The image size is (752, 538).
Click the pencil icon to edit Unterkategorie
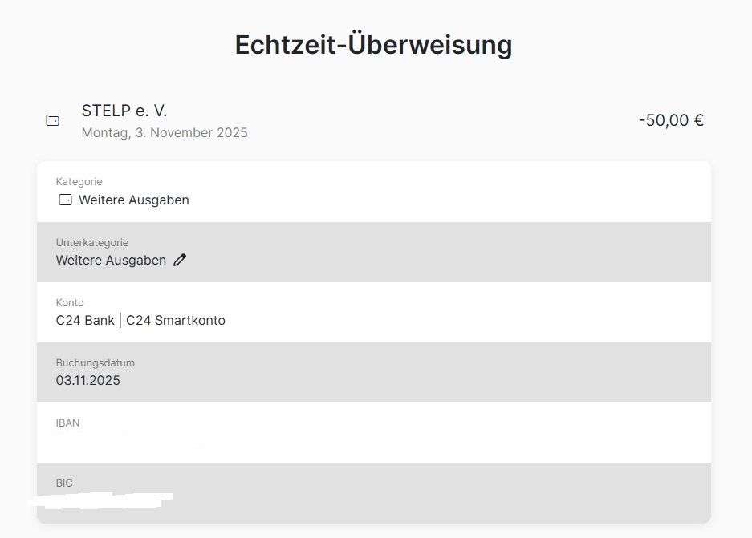180,260
